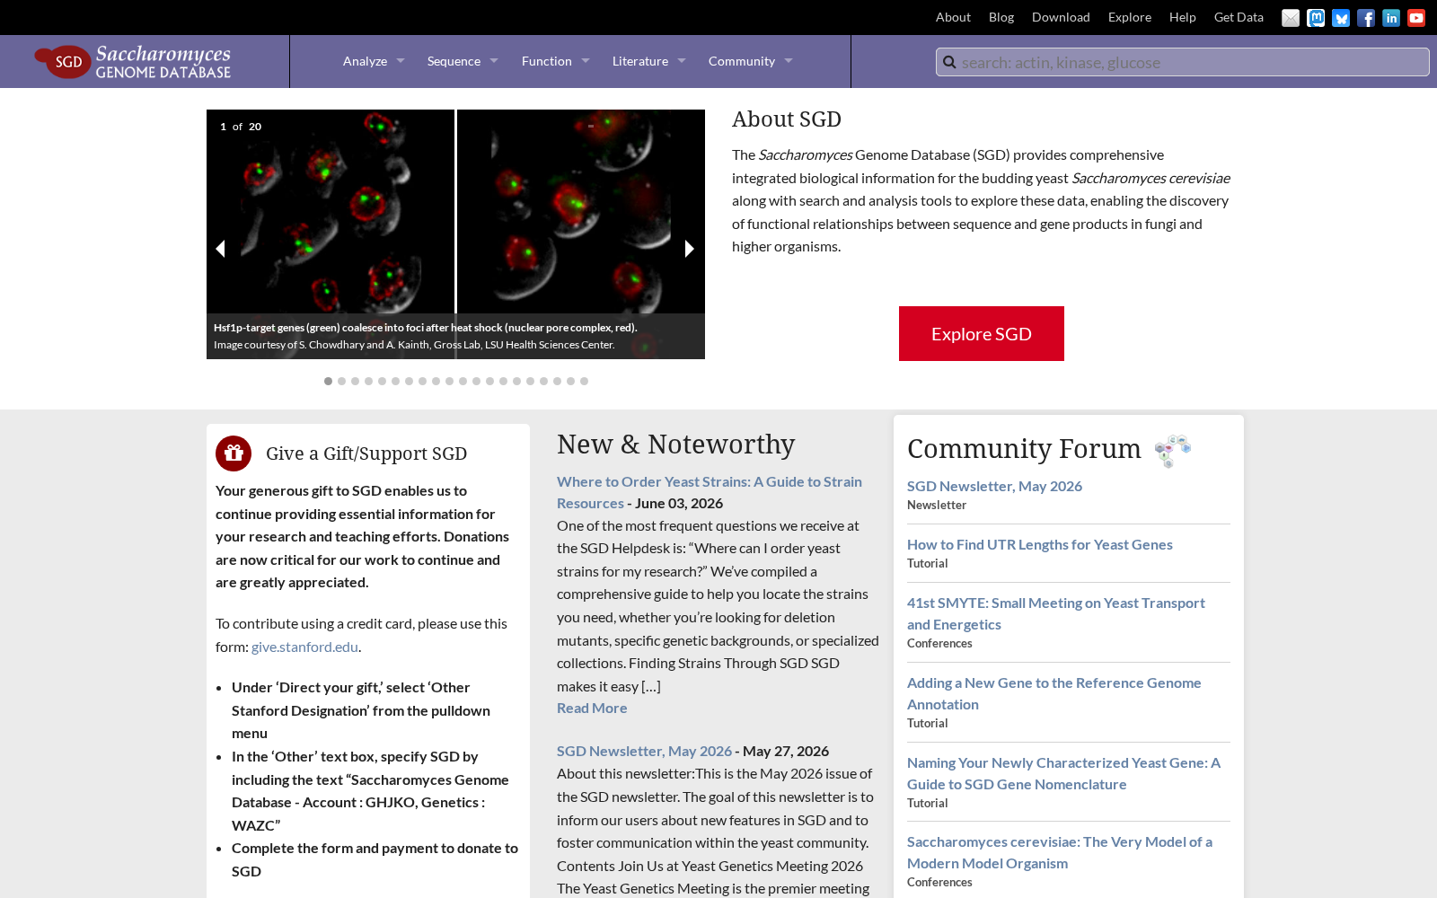The width and height of the screenshot is (1437, 898).
Task: Click the New & Noteworthy heading
Action: [675, 445]
